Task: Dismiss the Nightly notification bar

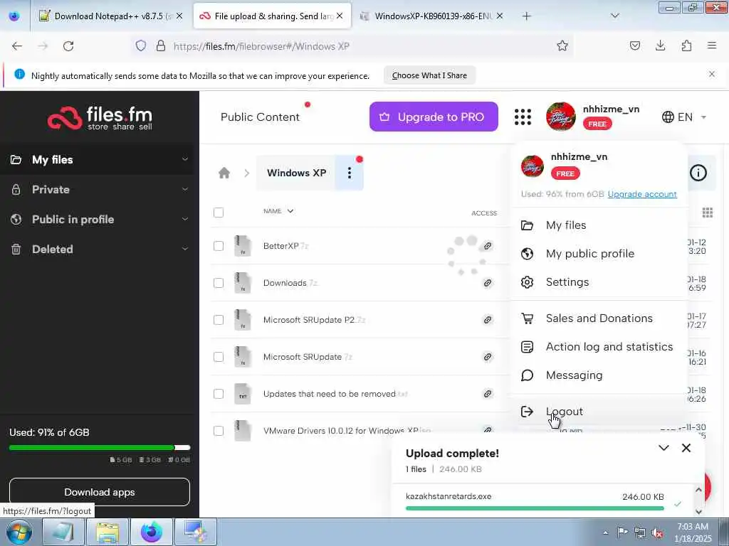Action: pos(712,74)
